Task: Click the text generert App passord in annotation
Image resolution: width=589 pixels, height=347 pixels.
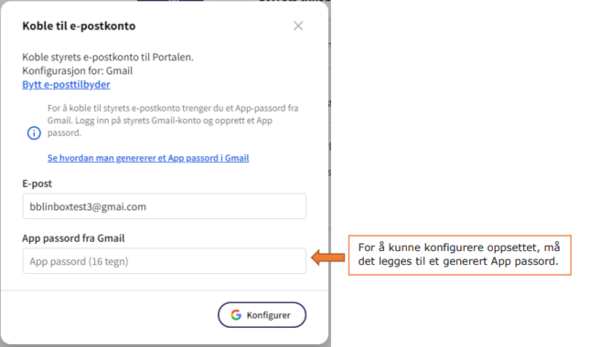Action: (500, 261)
